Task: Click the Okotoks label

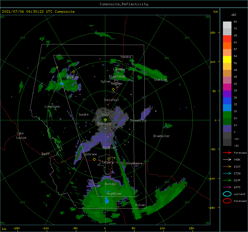Action: (x=110, y=184)
